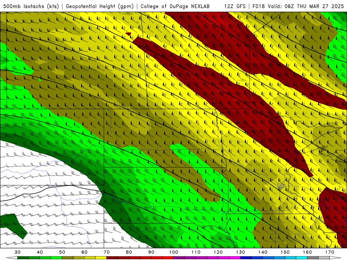
Task: Click the legend label '50'
Action: point(62,252)
